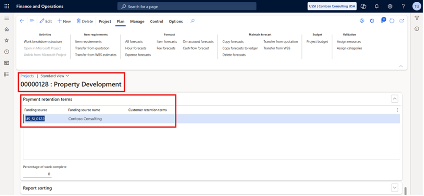The width and height of the screenshot is (424, 196).
Task: Click Assign resources
Action: (x=349, y=42)
